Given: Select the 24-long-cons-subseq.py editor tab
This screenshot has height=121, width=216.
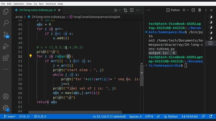Looking at the screenshot, I should point(37,10).
